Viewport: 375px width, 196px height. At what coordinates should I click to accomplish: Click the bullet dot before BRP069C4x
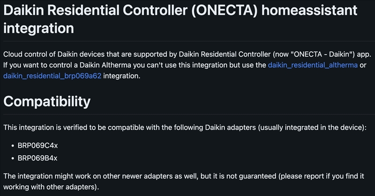click(11, 145)
